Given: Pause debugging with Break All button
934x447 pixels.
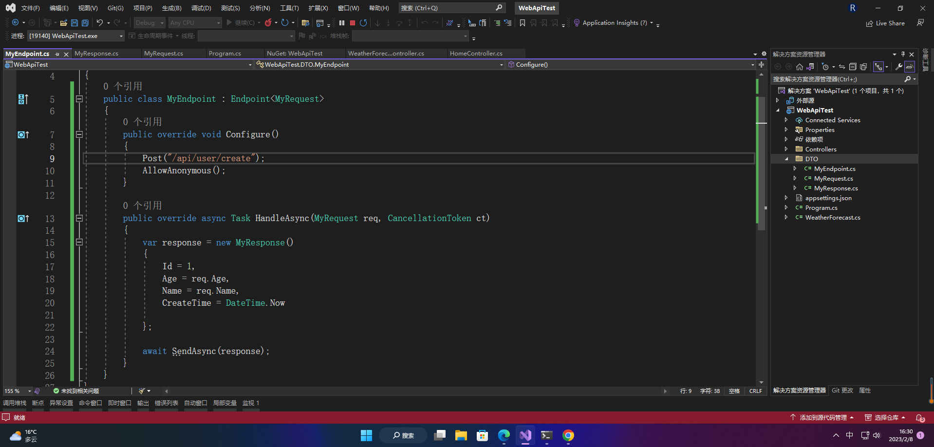Looking at the screenshot, I should point(342,22).
